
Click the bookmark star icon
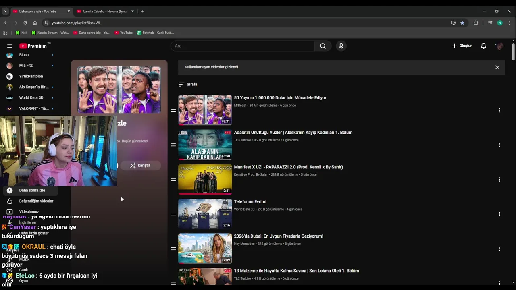(462, 23)
